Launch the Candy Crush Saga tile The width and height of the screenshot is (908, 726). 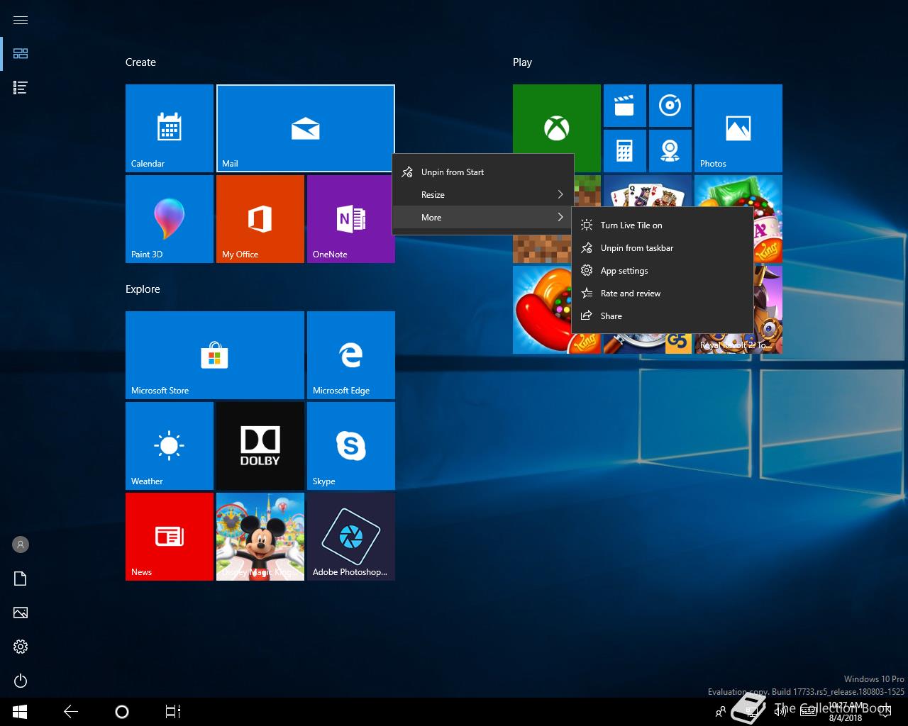coord(542,309)
